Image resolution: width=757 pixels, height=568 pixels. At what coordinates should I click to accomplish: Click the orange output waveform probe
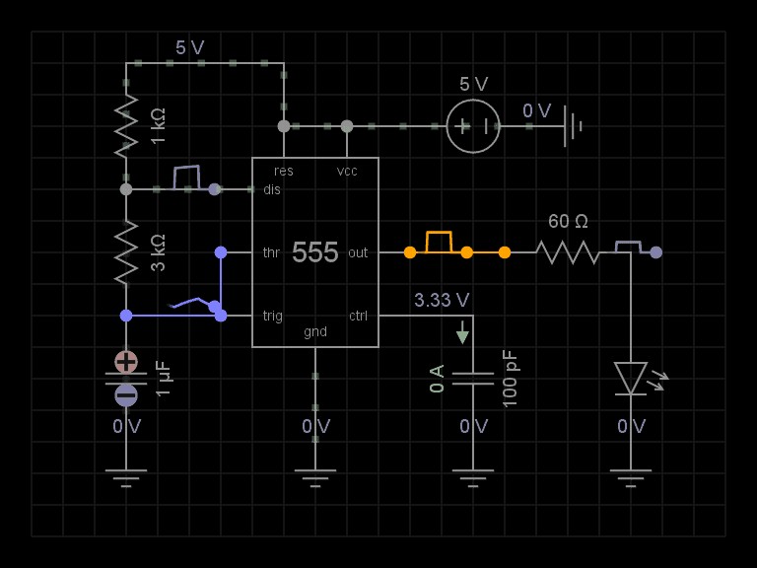(439, 243)
